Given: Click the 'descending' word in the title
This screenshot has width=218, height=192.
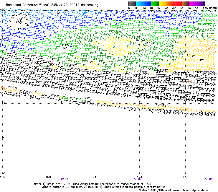Looking at the screenshot, I should [x=90, y=5].
